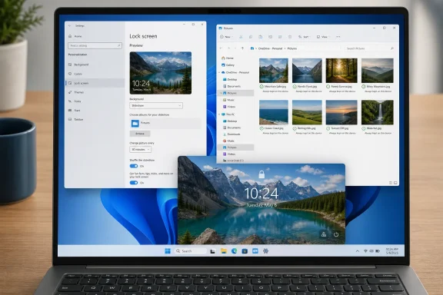The width and height of the screenshot is (443, 295).
Task: Select Background in Personalization sidebar
Action: (78, 65)
